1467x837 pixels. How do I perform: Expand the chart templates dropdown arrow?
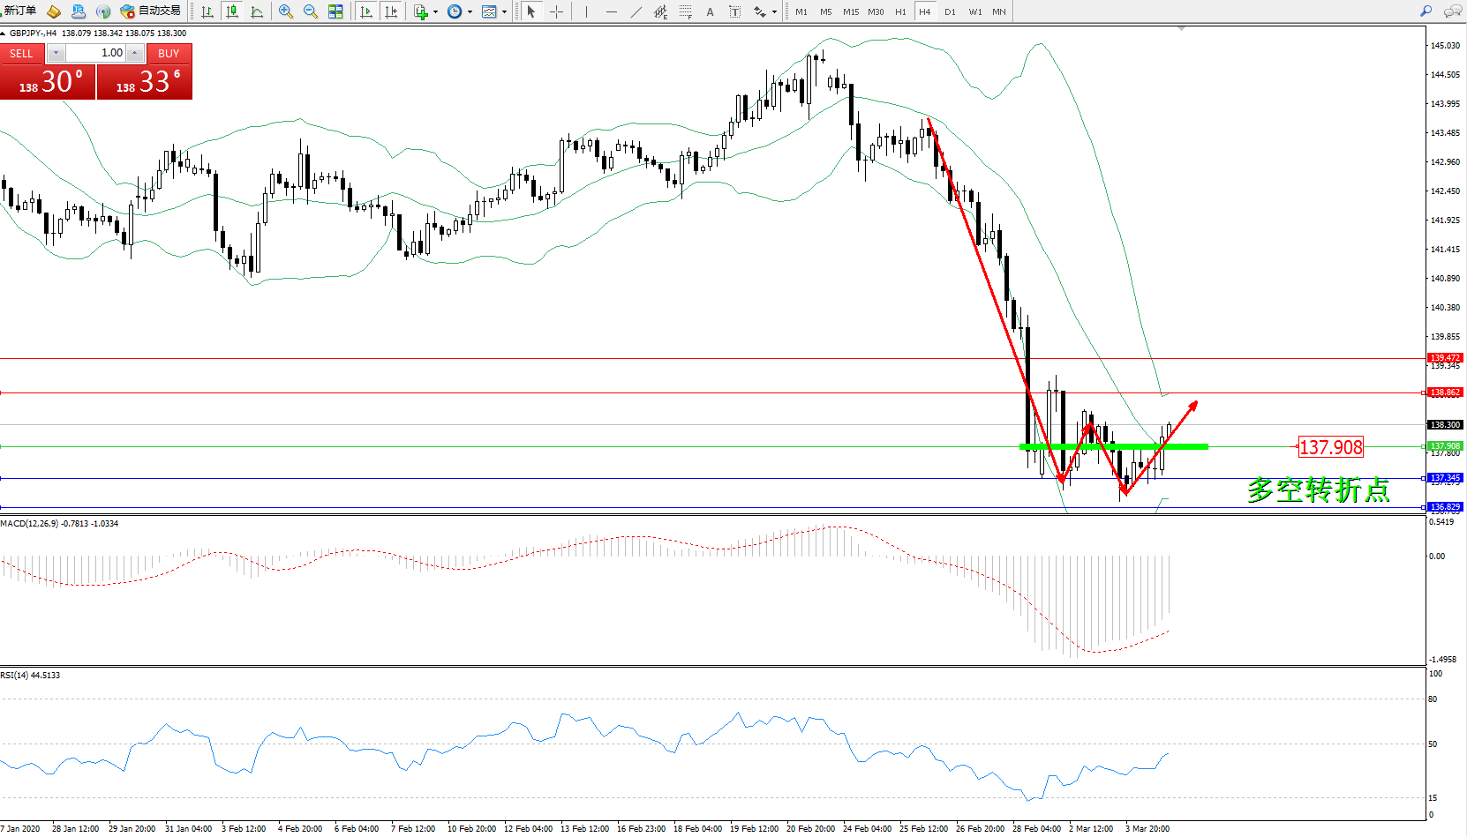(504, 12)
